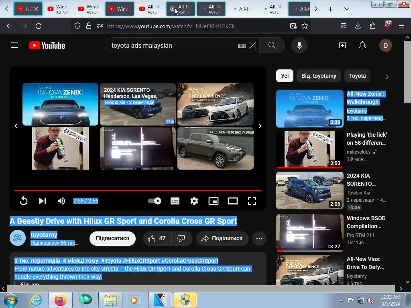
Task: Close the first active YouTube tab
Action: coord(36,9)
